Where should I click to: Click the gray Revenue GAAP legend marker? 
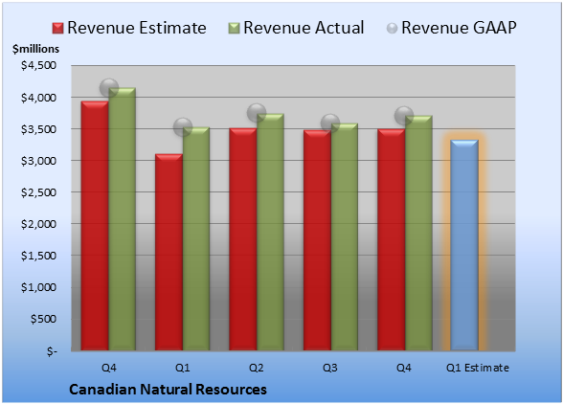coord(393,29)
